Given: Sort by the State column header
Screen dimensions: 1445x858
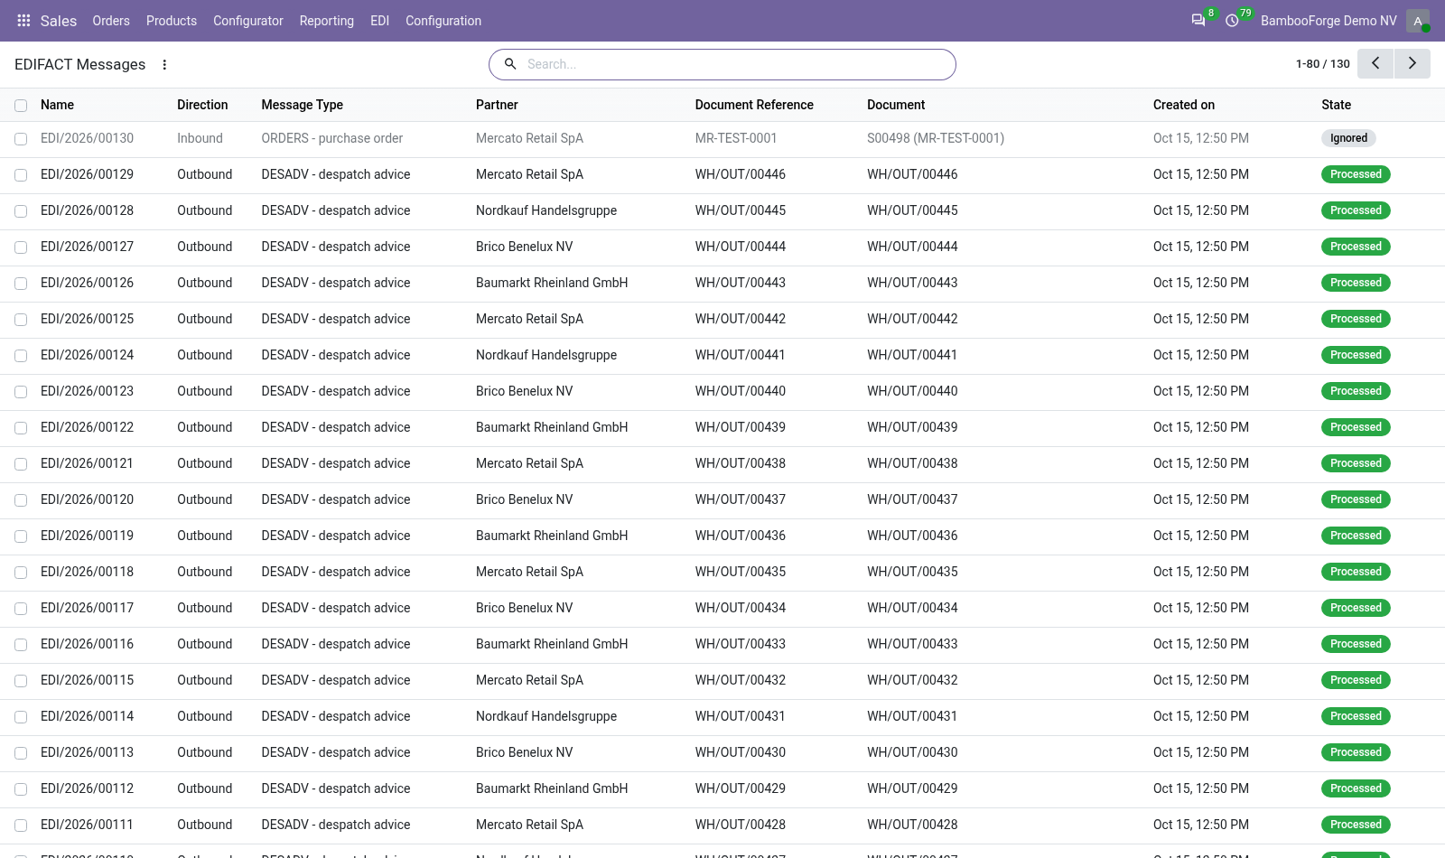Looking at the screenshot, I should tap(1337, 105).
